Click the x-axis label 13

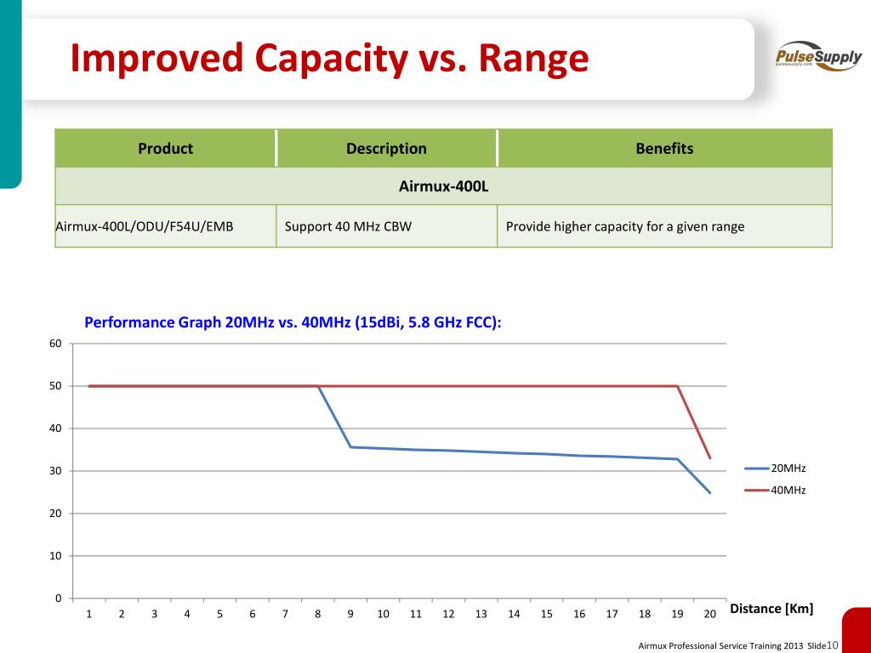coord(481,614)
